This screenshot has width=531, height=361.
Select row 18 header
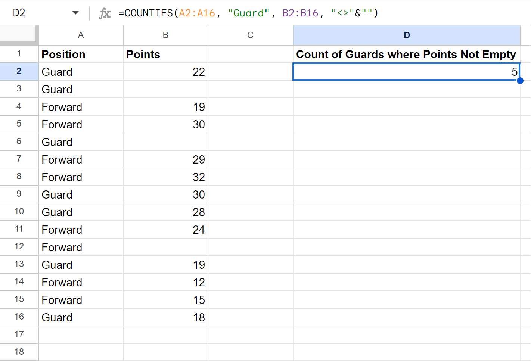coord(19,352)
